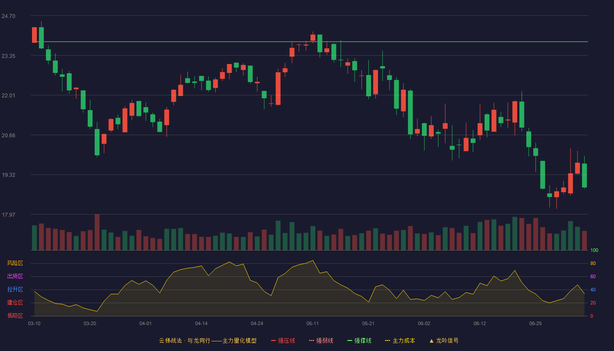Screen dimensions: 614x351
Task: Toggle the 强压线 legend red line icon
Action: tap(273, 340)
